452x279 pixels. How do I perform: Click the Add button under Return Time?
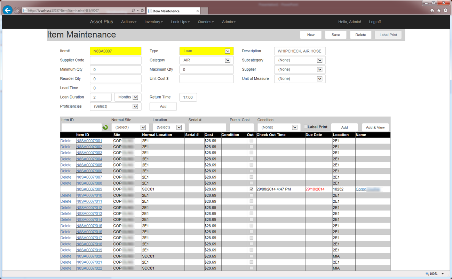[x=163, y=107]
